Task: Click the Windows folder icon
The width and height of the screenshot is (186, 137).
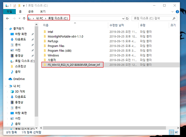Action: coord(45,55)
